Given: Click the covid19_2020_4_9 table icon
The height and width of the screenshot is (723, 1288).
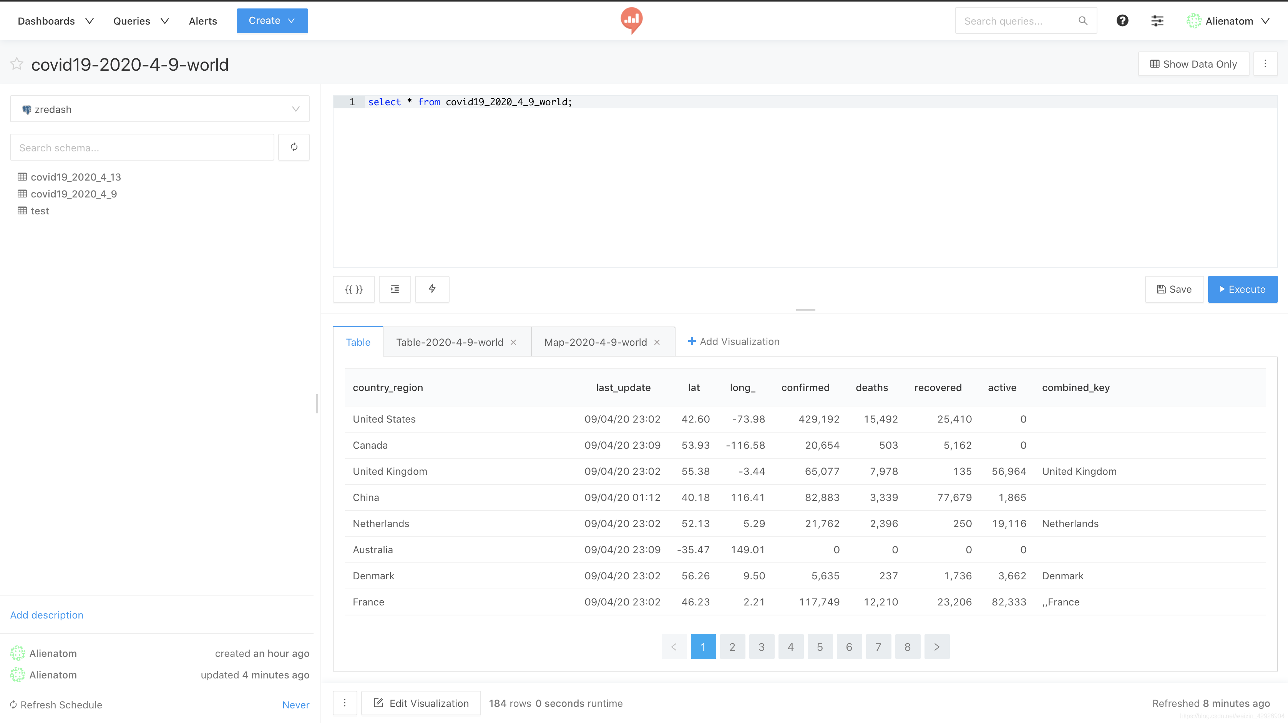Looking at the screenshot, I should [x=22, y=194].
